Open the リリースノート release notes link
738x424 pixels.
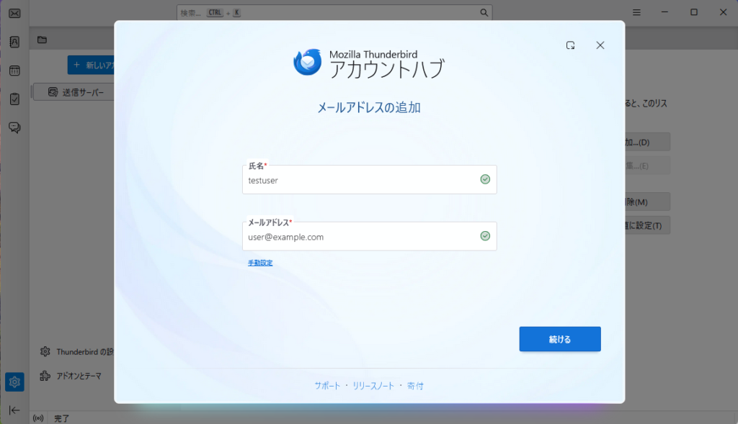pyautogui.click(x=373, y=386)
